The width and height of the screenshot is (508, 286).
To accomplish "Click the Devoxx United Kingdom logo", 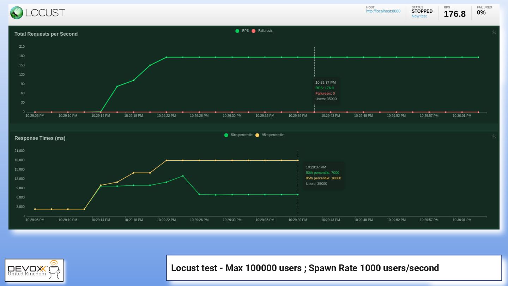I will point(34,270).
